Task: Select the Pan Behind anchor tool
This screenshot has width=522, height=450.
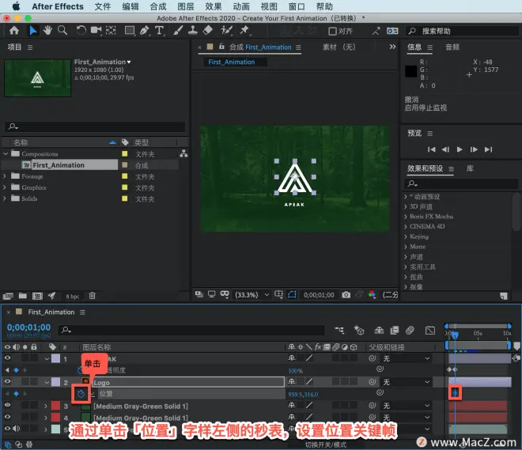Action: tap(111, 30)
